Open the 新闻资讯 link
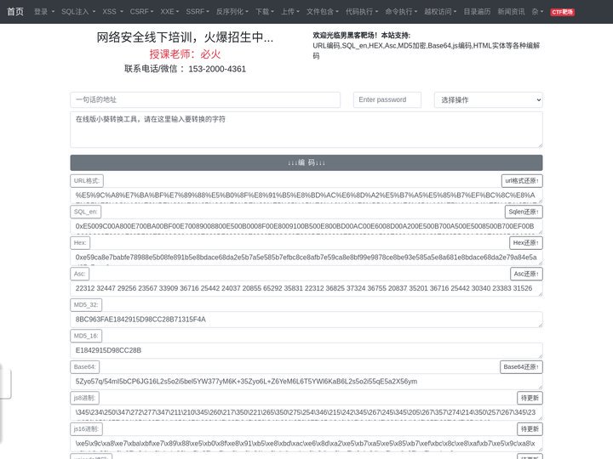Viewport: 613px width, 459px height. point(511,12)
